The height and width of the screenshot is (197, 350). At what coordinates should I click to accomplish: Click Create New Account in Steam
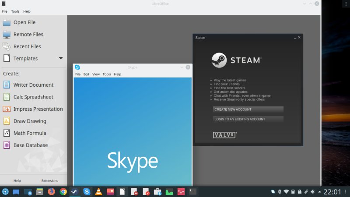(x=248, y=109)
